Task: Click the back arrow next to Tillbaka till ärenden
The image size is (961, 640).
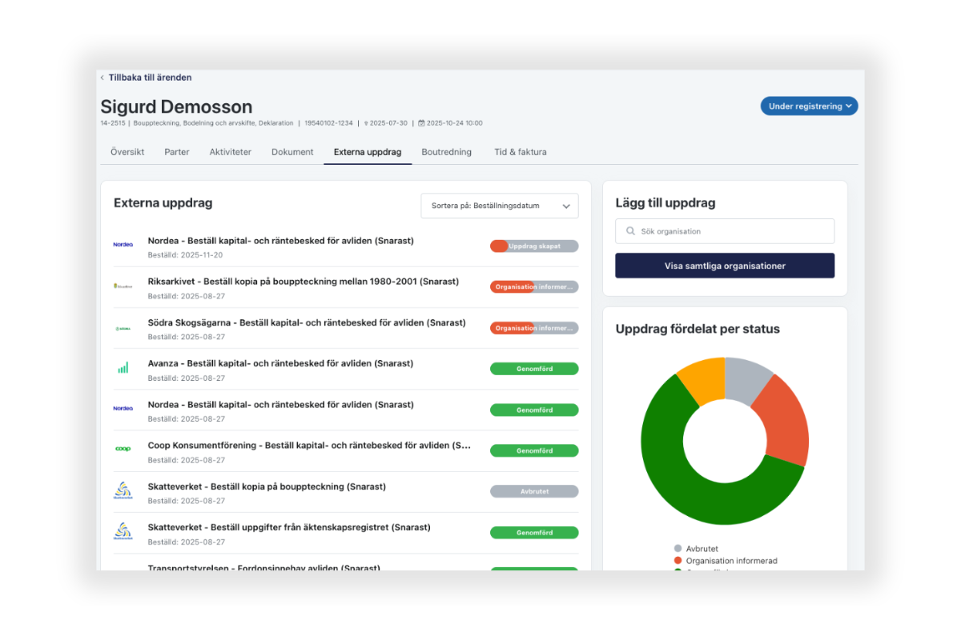Action: 103,78
